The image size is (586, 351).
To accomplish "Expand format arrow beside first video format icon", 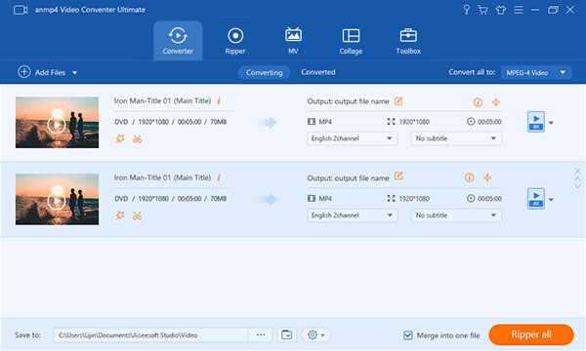I will [x=551, y=122].
